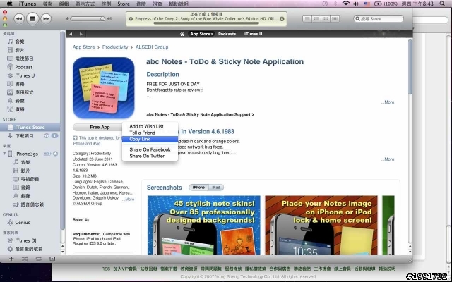The width and height of the screenshot is (452, 282).
Task: Open Productivity breadcrumb link
Action: pyautogui.click(x=115, y=47)
